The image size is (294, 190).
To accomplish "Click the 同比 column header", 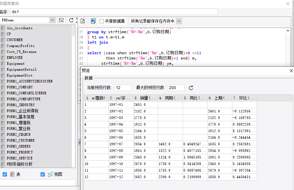I will (x=195, y=98).
